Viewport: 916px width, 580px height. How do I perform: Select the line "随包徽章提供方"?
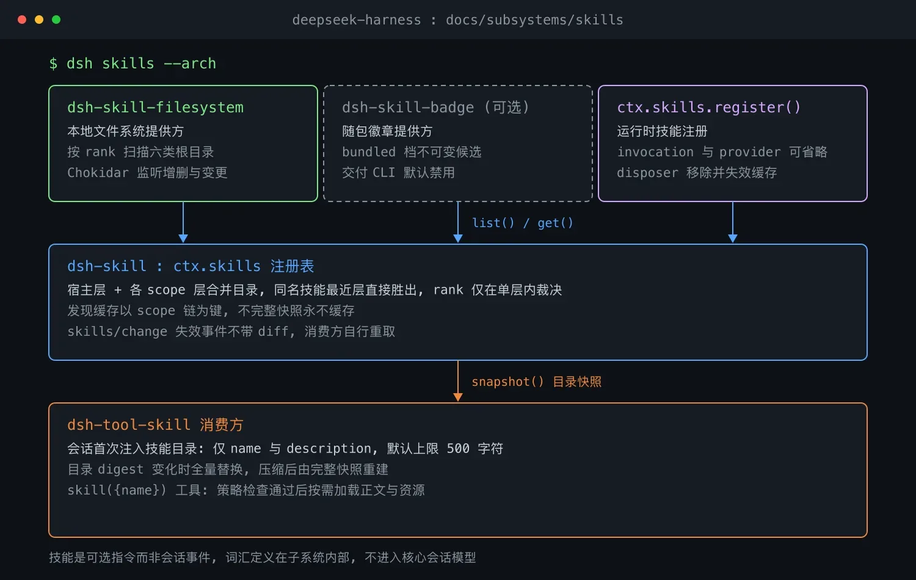coord(387,131)
